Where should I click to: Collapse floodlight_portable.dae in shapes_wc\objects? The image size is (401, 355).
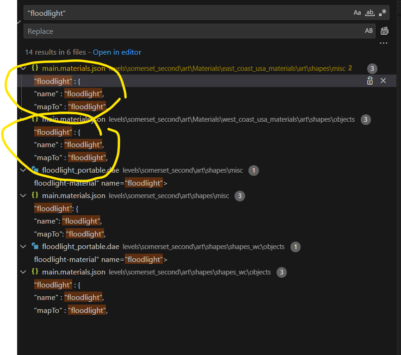[23, 247]
